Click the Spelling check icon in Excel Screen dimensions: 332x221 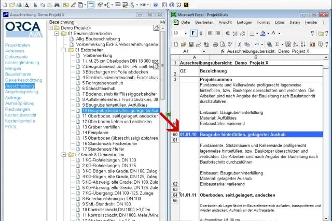point(230,44)
